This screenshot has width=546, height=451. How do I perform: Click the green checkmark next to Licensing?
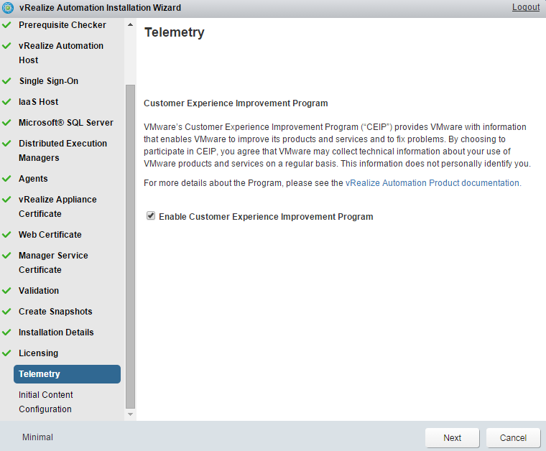[x=6, y=353]
